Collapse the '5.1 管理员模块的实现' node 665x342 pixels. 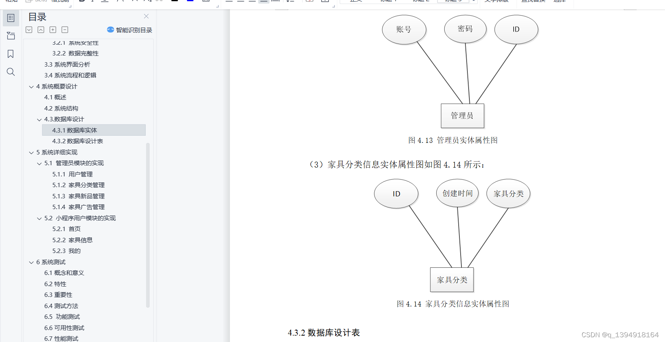[39, 163]
